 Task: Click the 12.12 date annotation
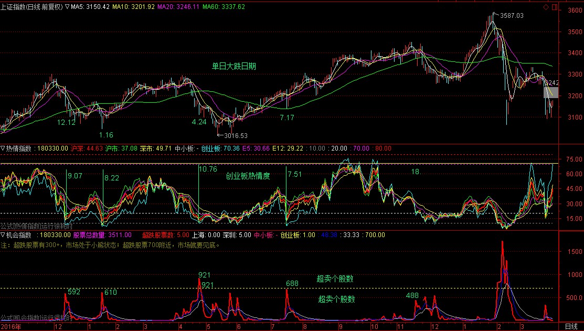click(66, 122)
